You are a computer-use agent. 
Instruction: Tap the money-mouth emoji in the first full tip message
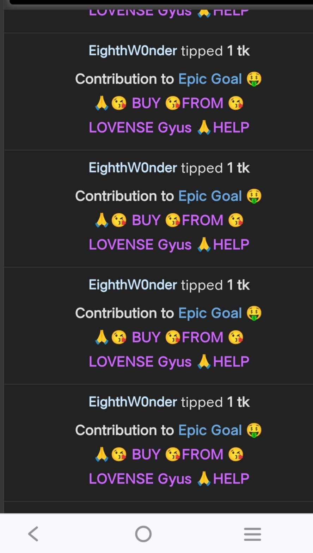coord(254,79)
